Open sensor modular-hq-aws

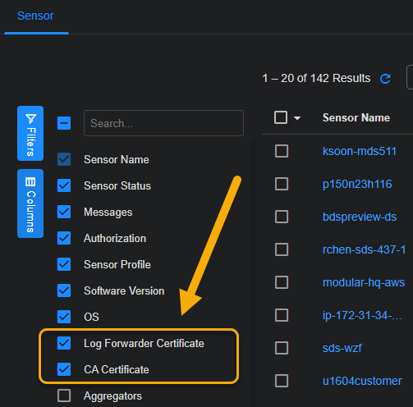(x=364, y=282)
